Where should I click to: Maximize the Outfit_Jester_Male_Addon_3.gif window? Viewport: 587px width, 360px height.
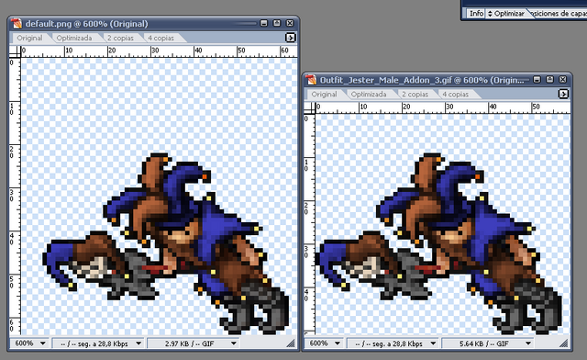549,80
